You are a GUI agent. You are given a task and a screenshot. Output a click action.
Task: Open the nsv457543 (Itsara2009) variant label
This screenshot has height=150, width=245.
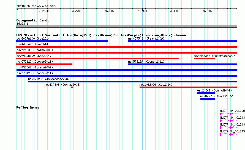tap(146, 38)
